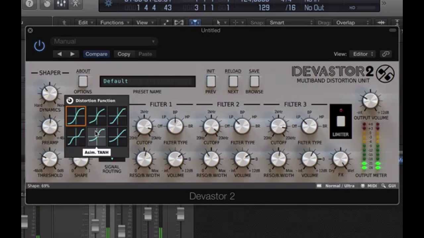Open the Snap Smart dropdown
This screenshot has width=424, height=238.
[291, 22]
